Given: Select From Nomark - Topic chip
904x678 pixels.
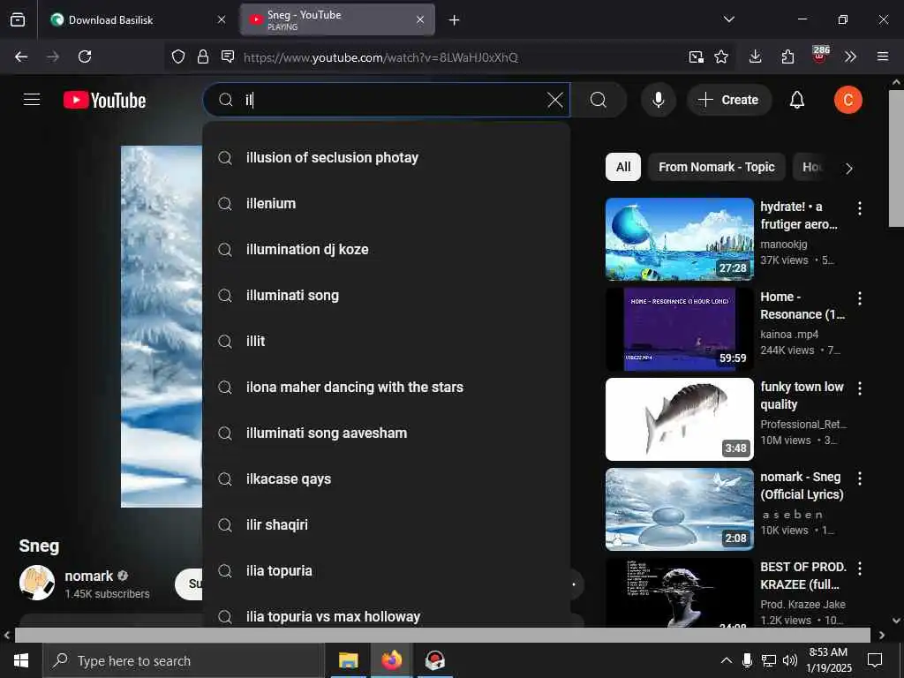Looking at the screenshot, I should pyautogui.click(x=717, y=167).
